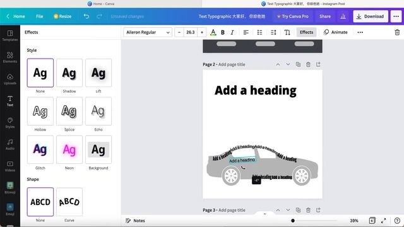Add a new page after Page 2
Screen dimensions: 404x227
tap(318, 64)
